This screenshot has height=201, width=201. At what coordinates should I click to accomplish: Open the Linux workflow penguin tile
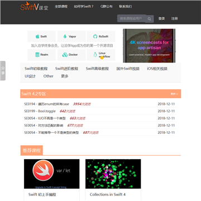pyautogui.click(x=101, y=55)
